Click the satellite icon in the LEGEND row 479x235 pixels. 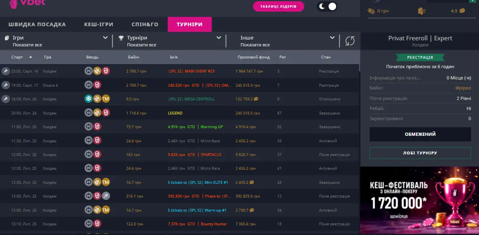point(97,112)
